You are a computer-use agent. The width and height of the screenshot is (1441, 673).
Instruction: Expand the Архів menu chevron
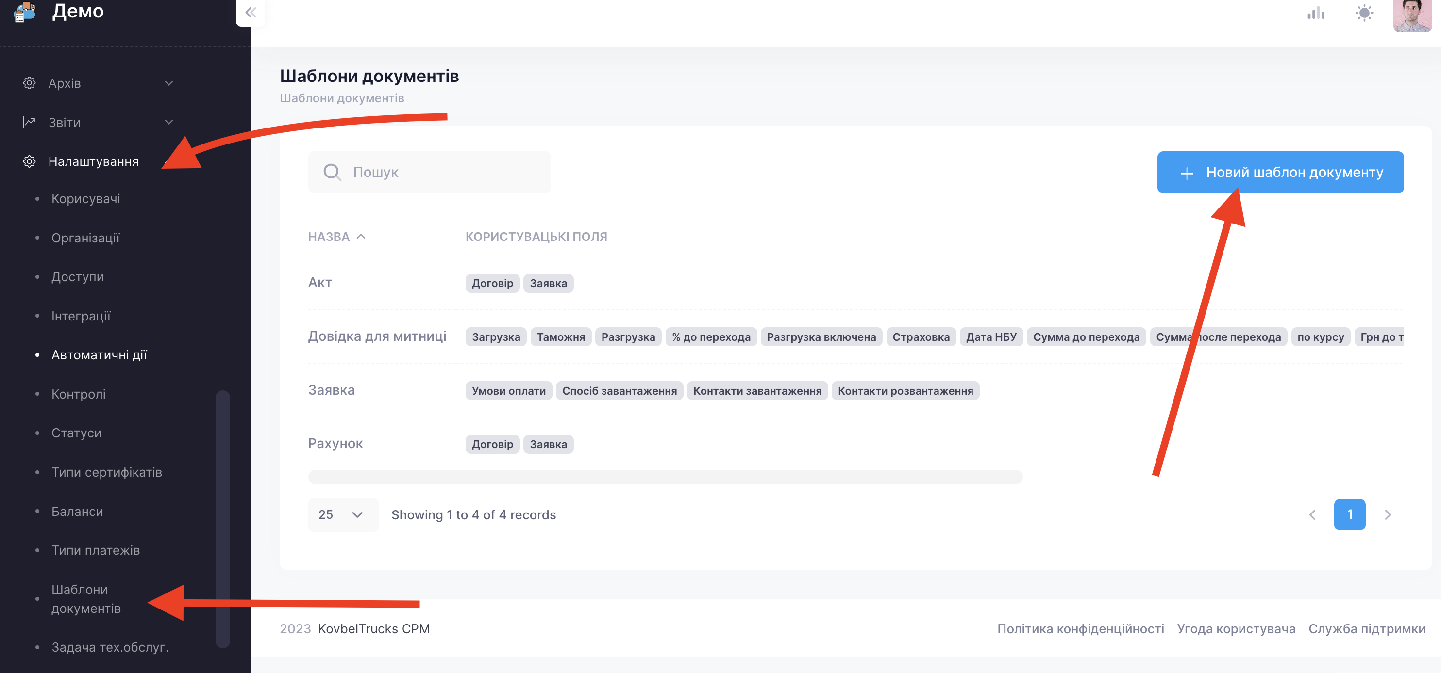click(169, 83)
